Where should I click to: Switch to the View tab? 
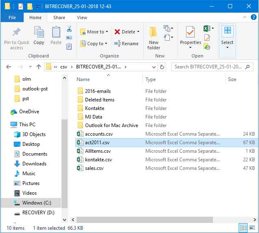pos(82,18)
